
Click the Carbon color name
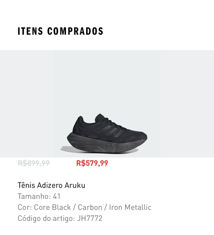[90, 207]
